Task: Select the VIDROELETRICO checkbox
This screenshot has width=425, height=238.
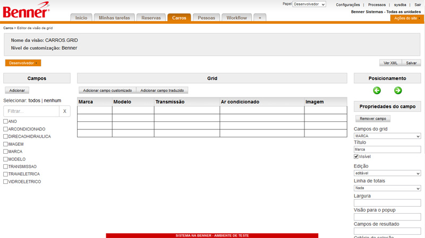Action: pos(6,182)
